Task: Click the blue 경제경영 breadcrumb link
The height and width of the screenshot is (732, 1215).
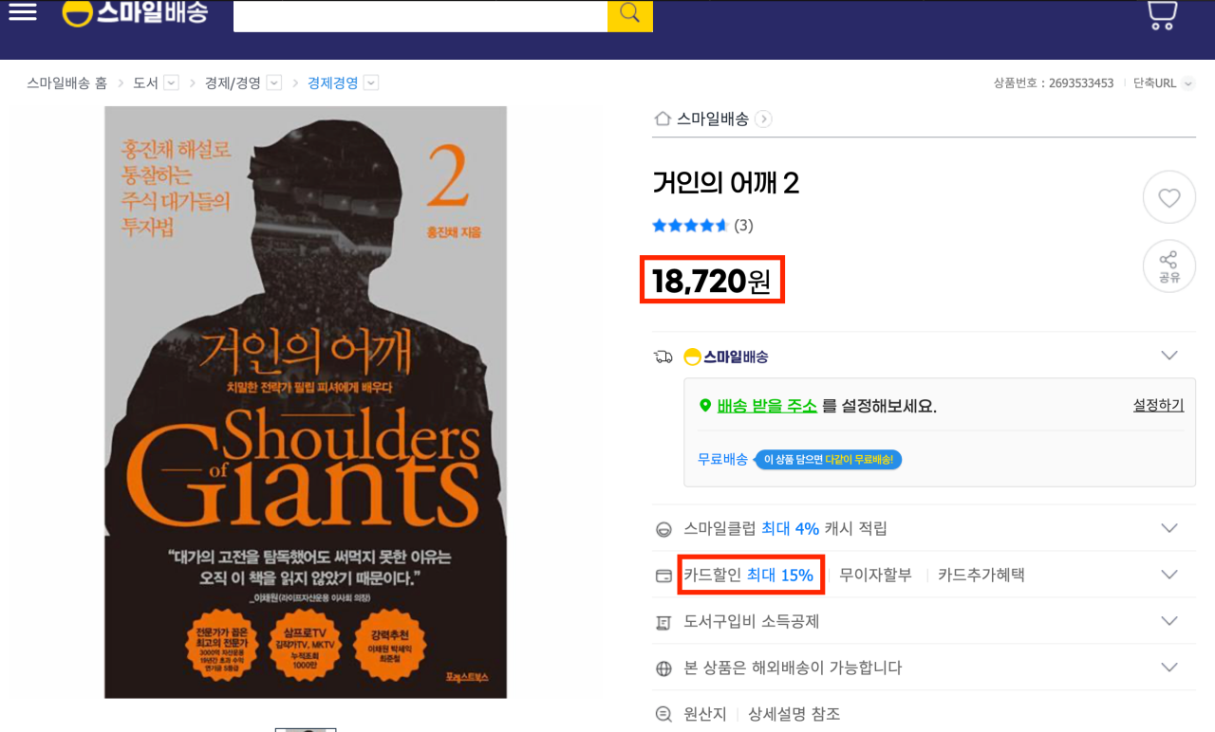Action: tap(332, 83)
